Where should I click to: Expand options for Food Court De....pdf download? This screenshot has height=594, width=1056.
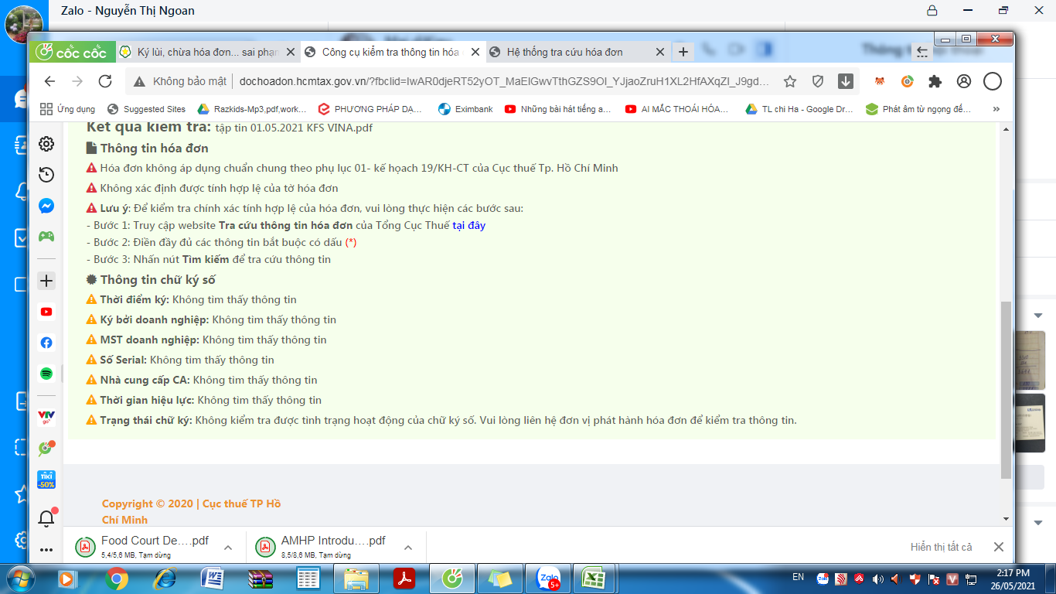click(228, 548)
